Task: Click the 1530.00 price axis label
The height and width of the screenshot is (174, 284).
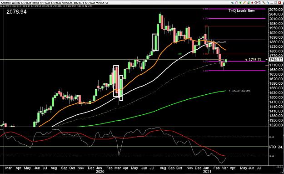Action: click(276, 93)
